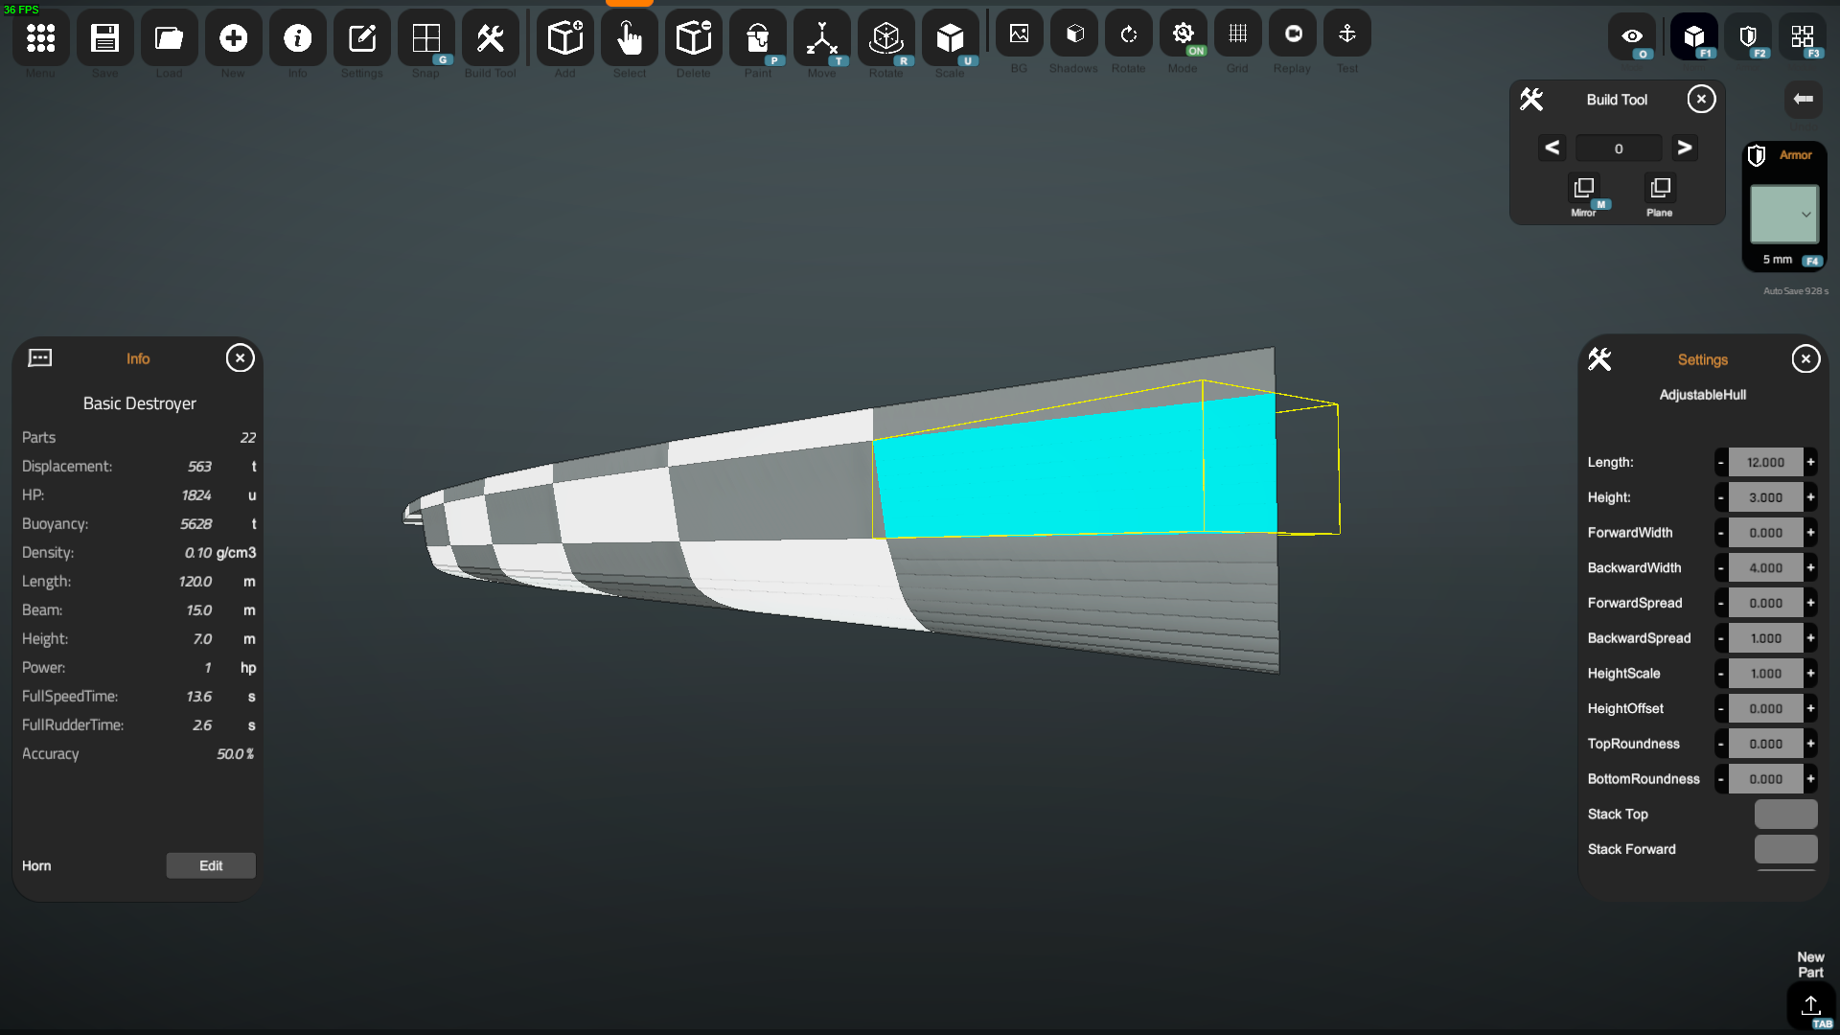Toggle Mode gear ON switch

click(1183, 34)
